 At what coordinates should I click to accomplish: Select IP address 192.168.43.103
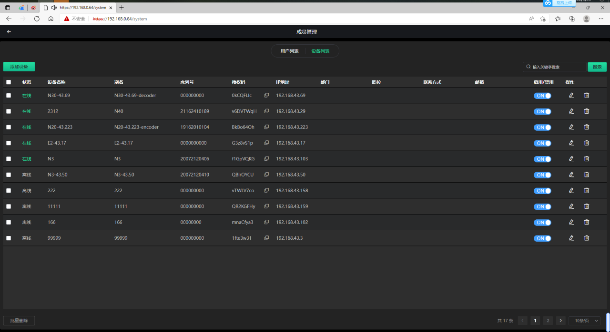coord(292,159)
